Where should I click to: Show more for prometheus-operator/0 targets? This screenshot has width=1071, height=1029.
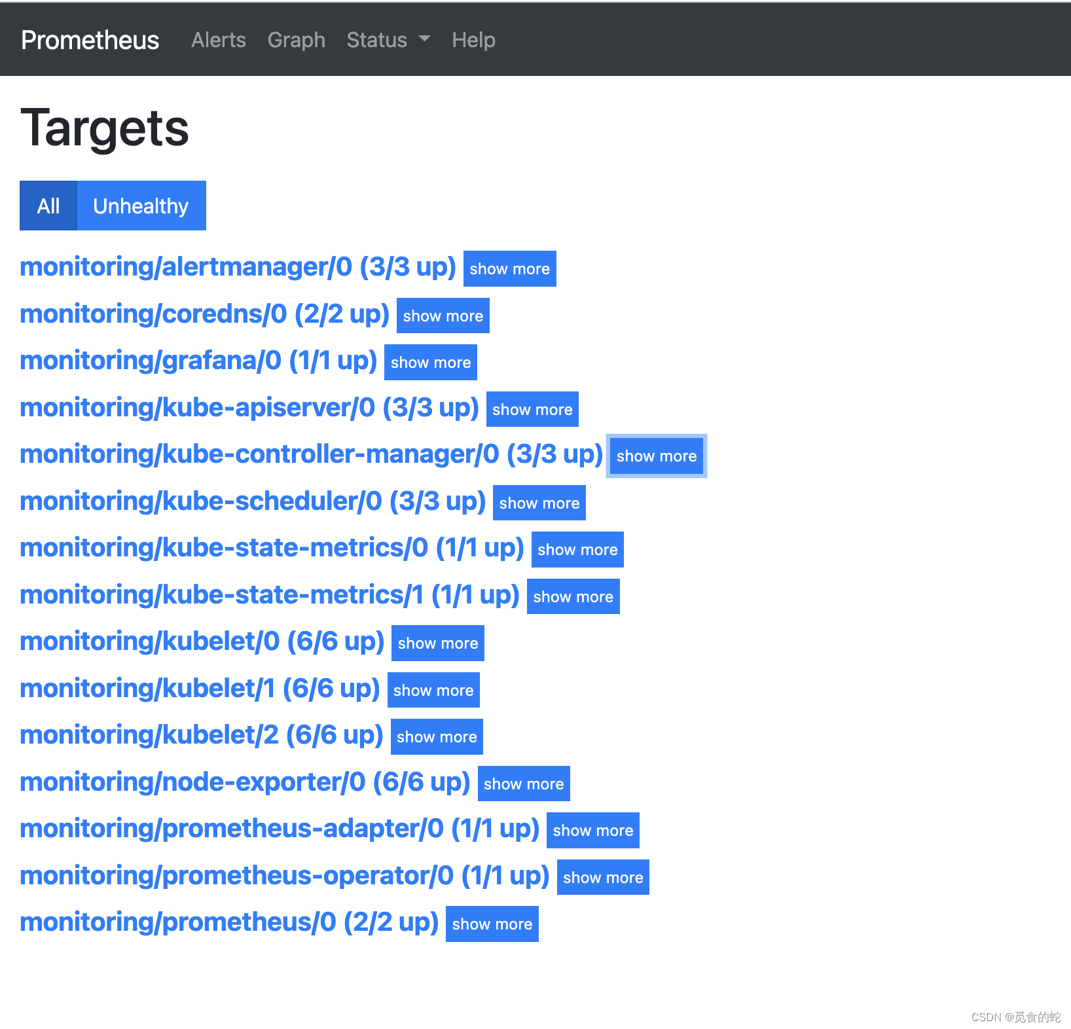pyautogui.click(x=603, y=877)
